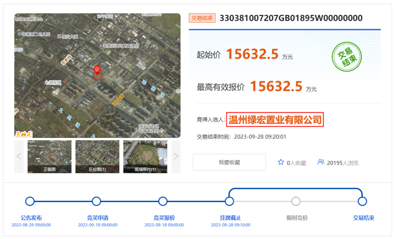This screenshot has width=394, height=239.
Task: Click the grey 限时竞价 timeline node
Action: click(x=296, y=201)
